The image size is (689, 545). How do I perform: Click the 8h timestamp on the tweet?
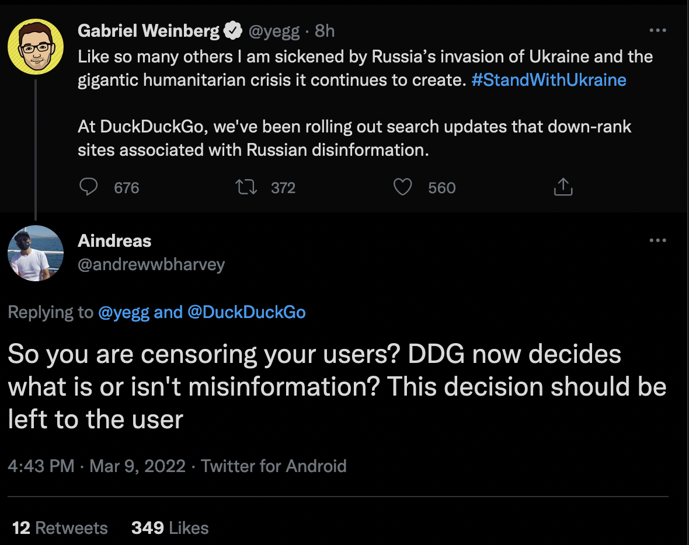[325, 31]
